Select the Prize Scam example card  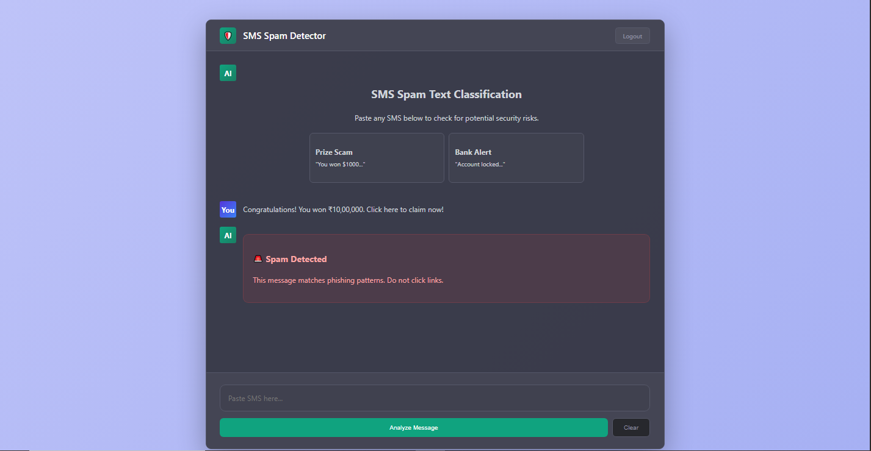point(377,158)
